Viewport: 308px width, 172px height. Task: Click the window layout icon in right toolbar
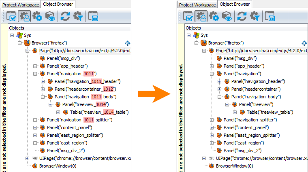270,16
